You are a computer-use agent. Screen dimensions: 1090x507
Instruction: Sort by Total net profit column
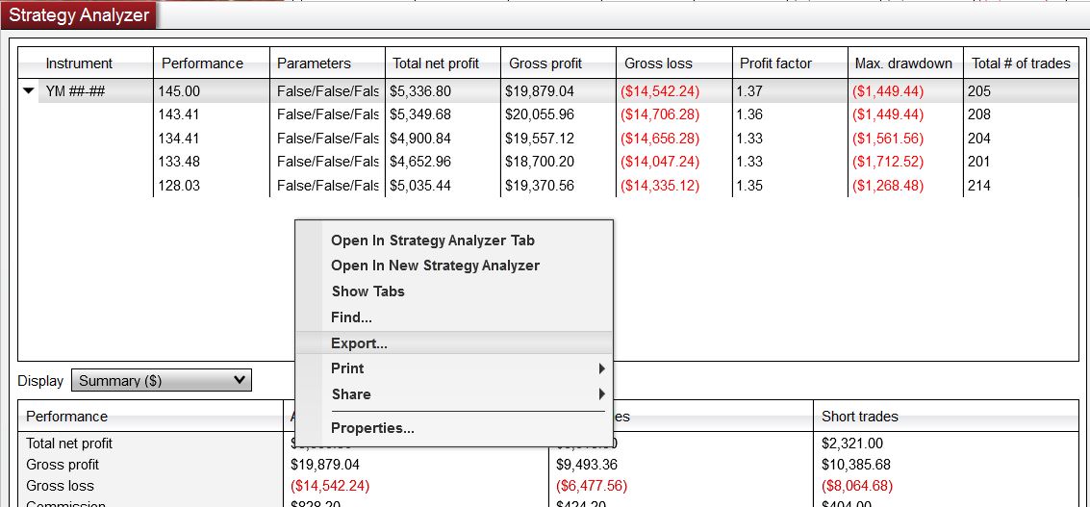436,63
